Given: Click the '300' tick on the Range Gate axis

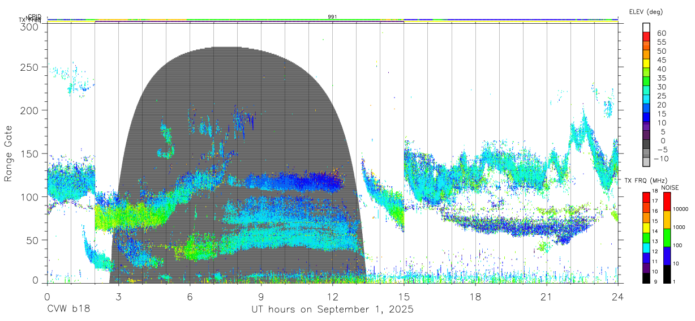Looking at the screenshot, I should (28, 26).
